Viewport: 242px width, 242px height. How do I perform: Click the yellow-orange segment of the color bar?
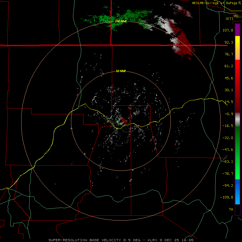237,48
